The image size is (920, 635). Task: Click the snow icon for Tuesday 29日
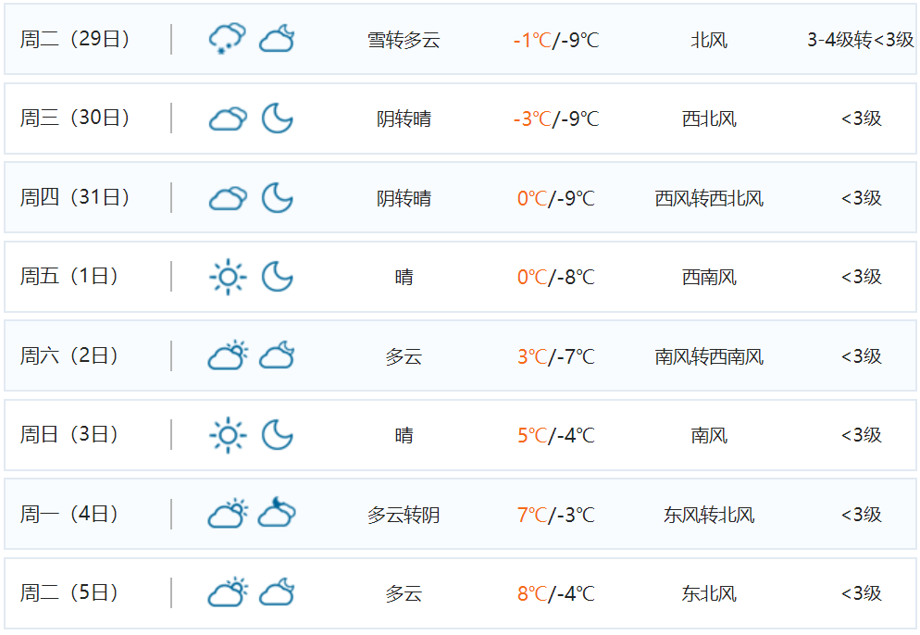[x=227, y=40]
